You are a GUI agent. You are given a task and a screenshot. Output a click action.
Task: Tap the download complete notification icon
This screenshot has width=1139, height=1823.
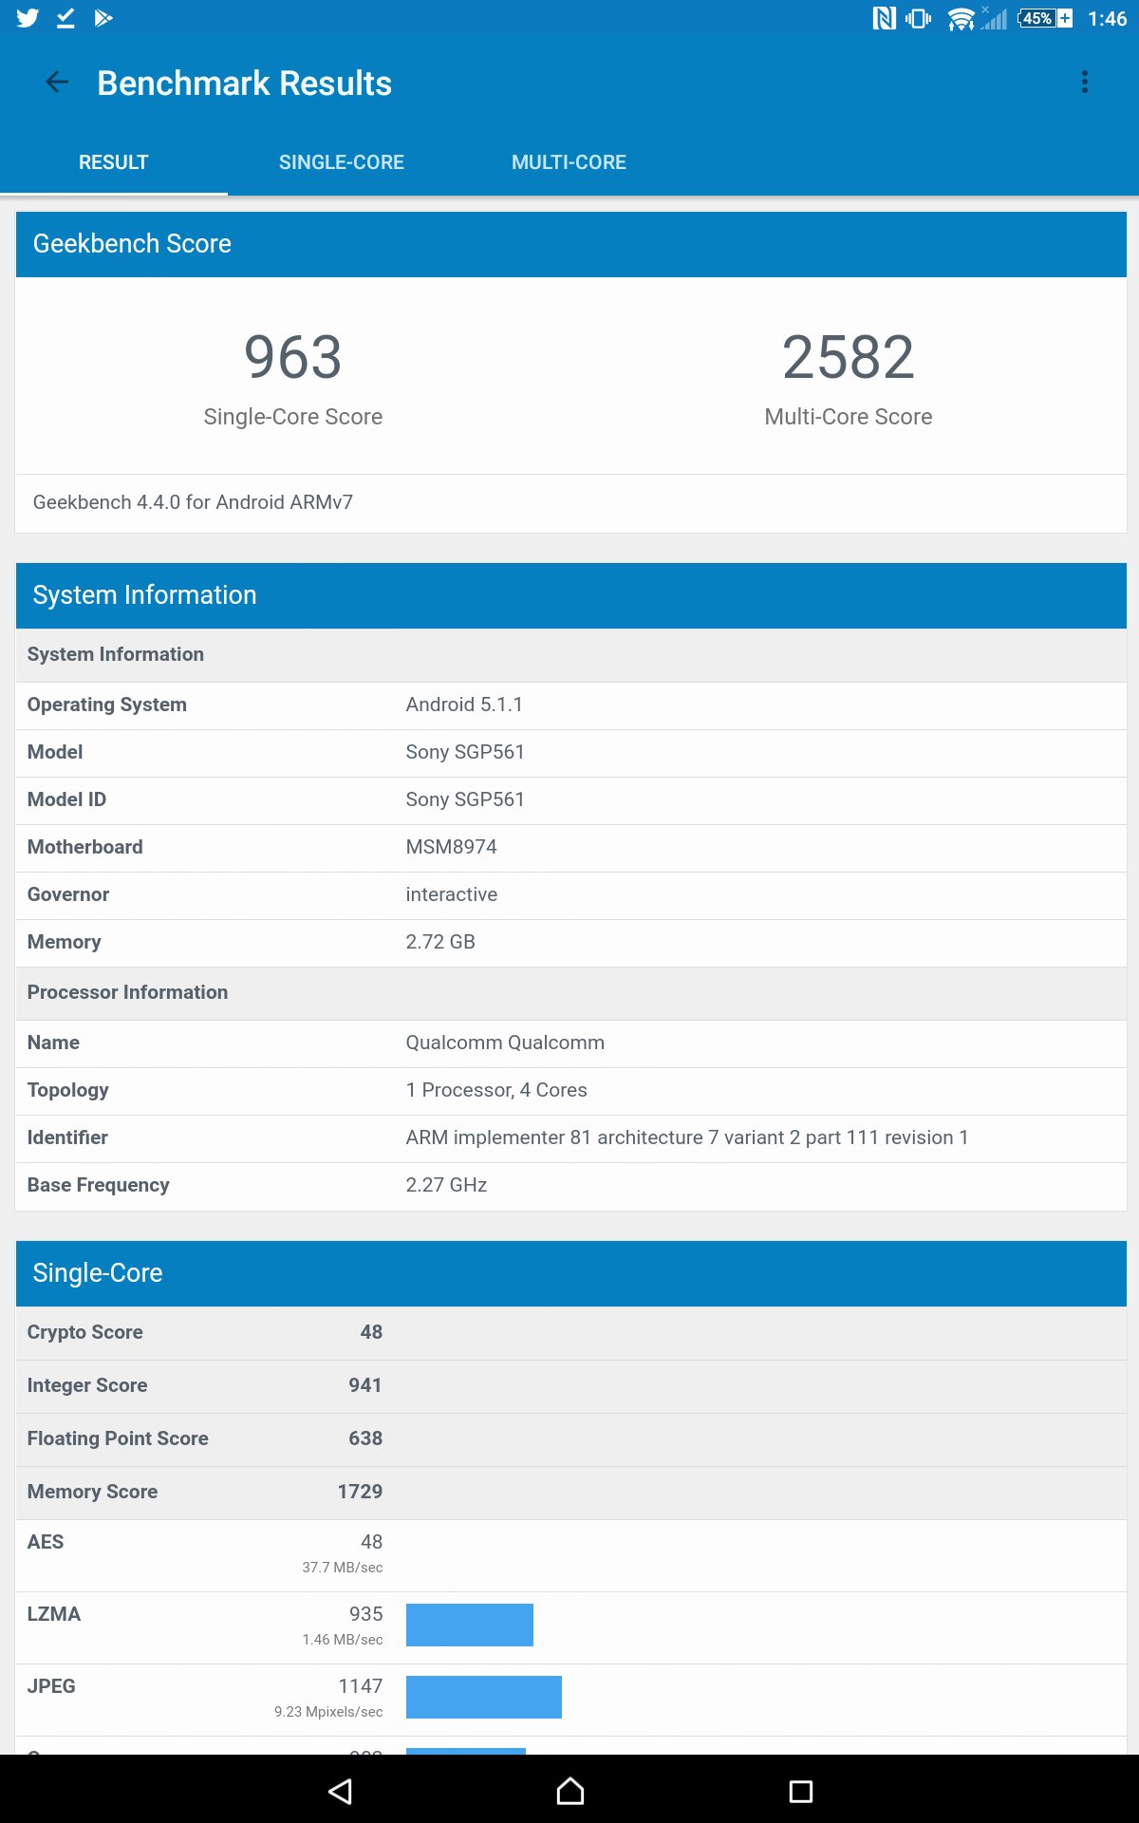(65, 18)
